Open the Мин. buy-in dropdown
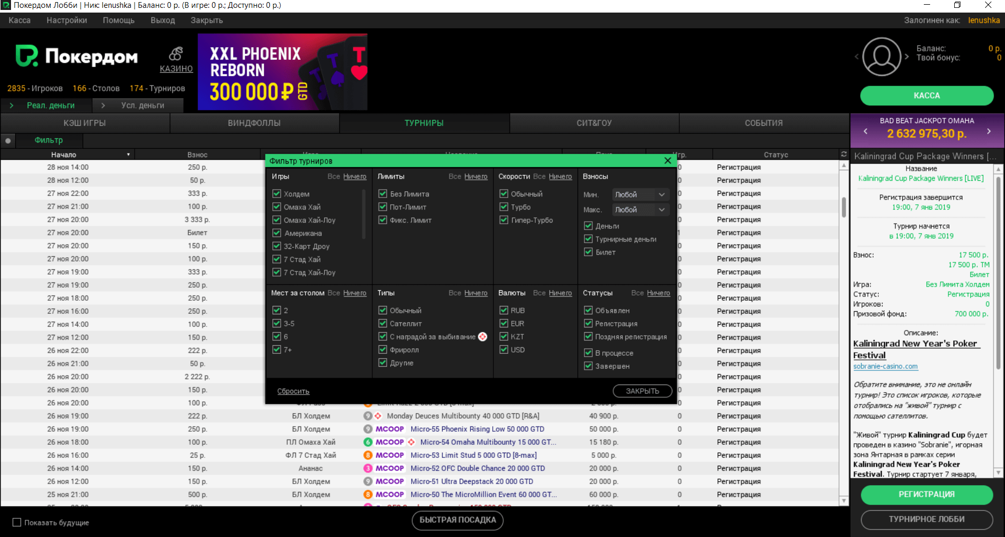 (641, 194)
